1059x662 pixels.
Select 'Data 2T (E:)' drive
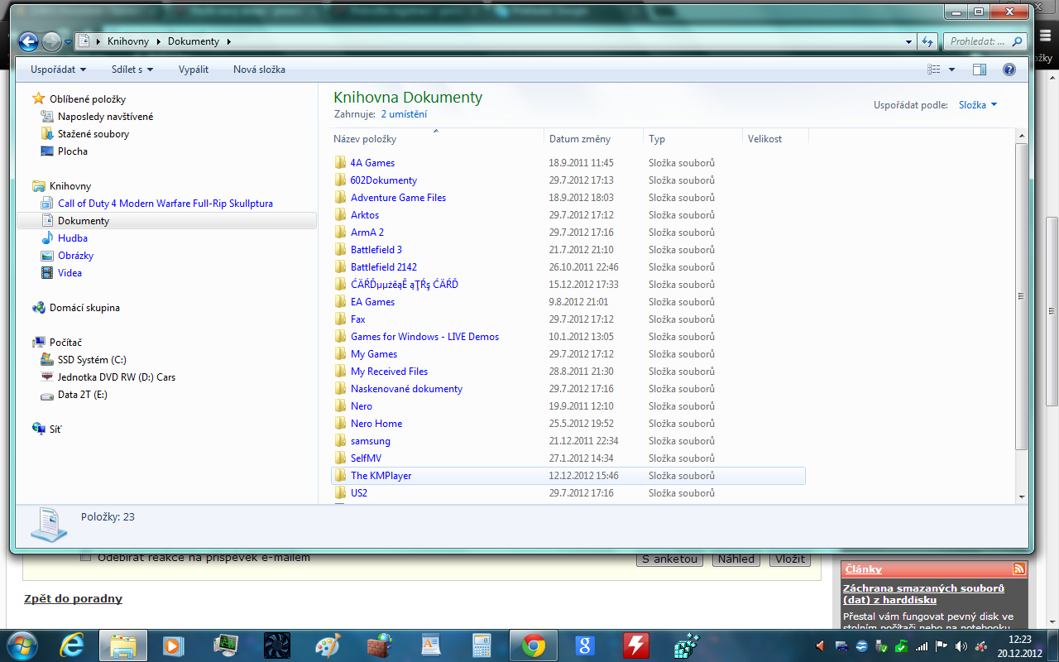pos(83,395)
